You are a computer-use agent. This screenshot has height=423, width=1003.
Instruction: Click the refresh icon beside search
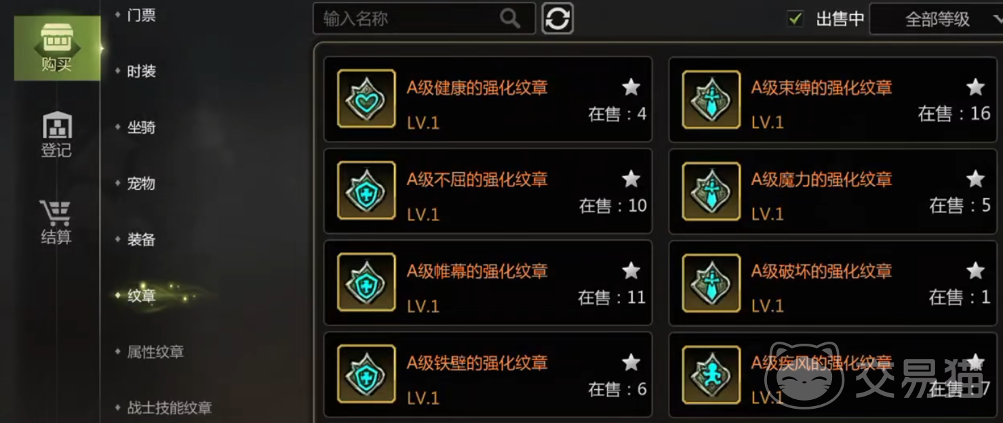pyautogui.click(x=557, y=18)
